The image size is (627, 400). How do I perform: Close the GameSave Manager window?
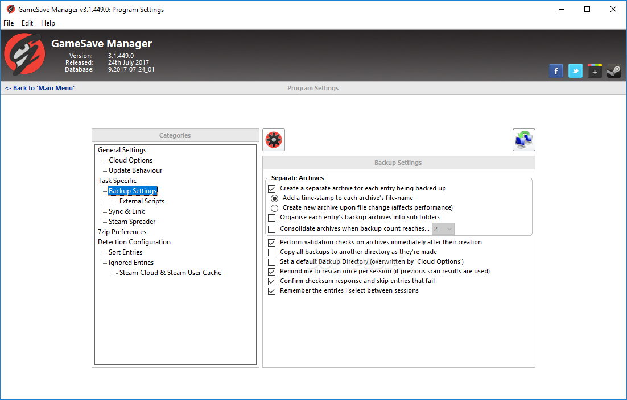click(x=613, y=9)
